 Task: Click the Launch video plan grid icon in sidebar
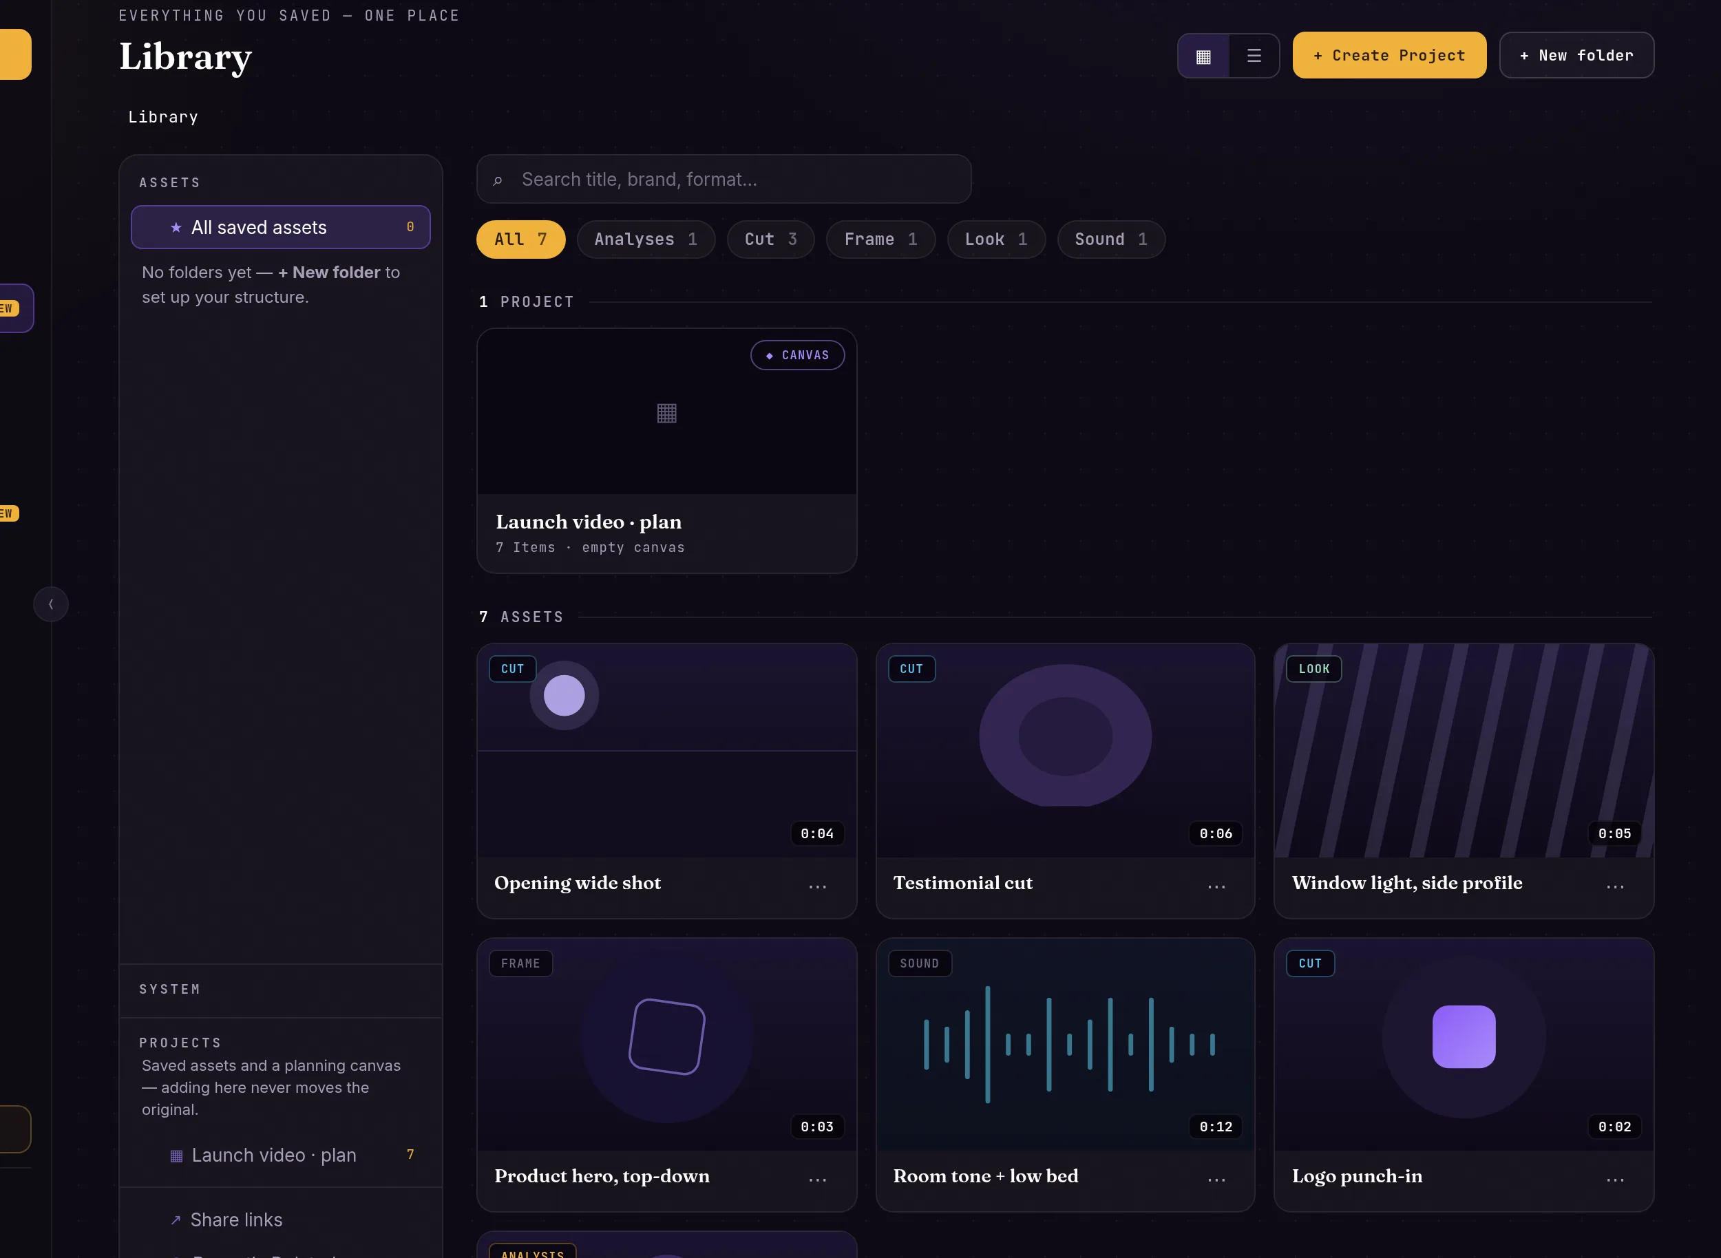(x=176, y=1156)
